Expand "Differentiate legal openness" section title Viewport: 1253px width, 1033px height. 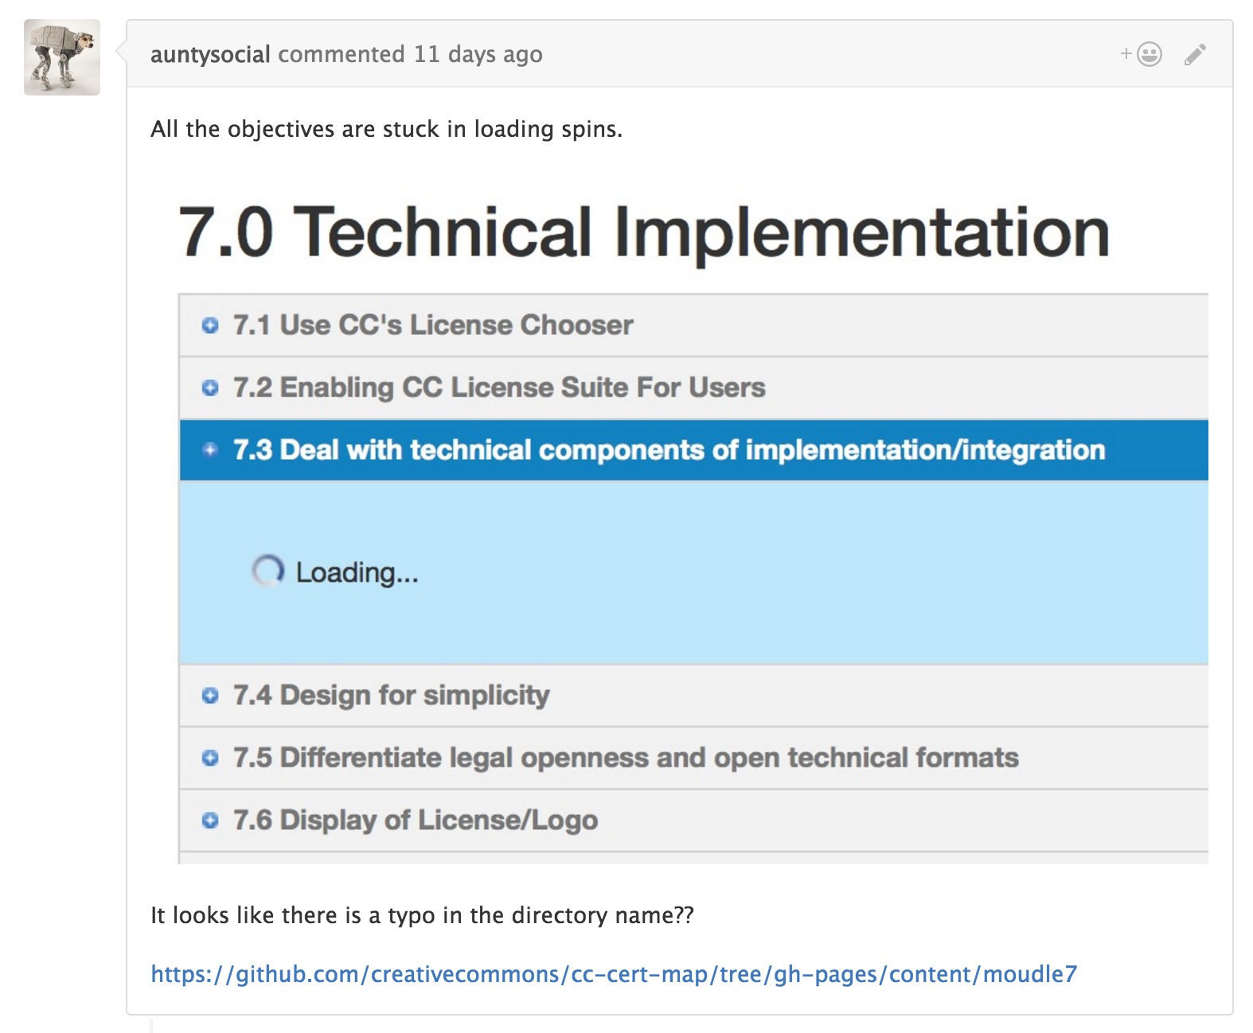625,758
